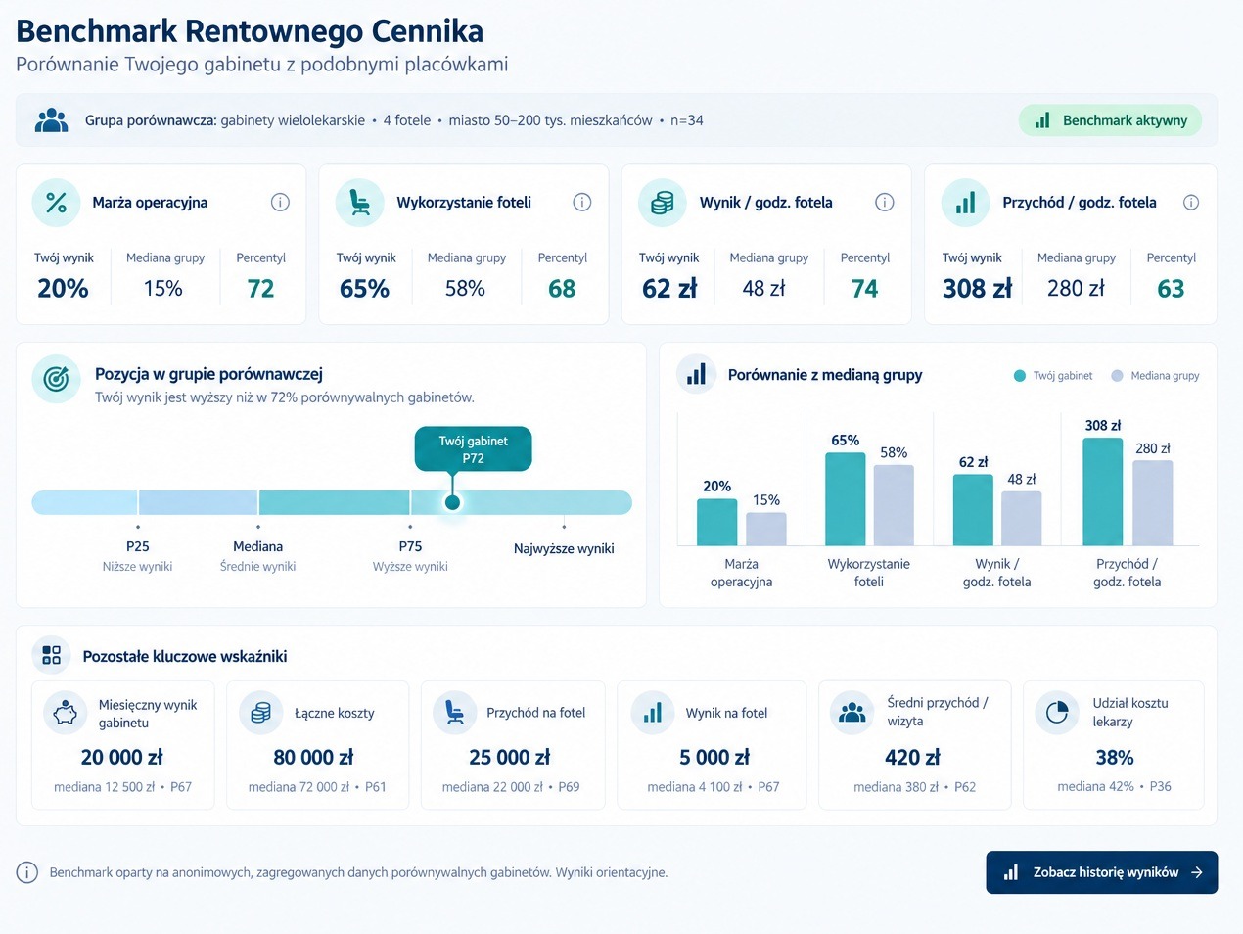Click the P75 label under the percentile bar
Viewport: 1243px width, 934px height.
410,546
